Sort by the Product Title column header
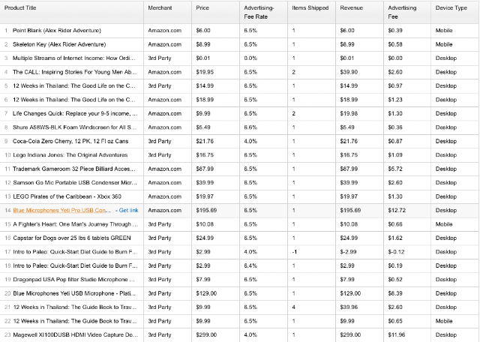The image size is (480, 342). (x=20, y=8)
